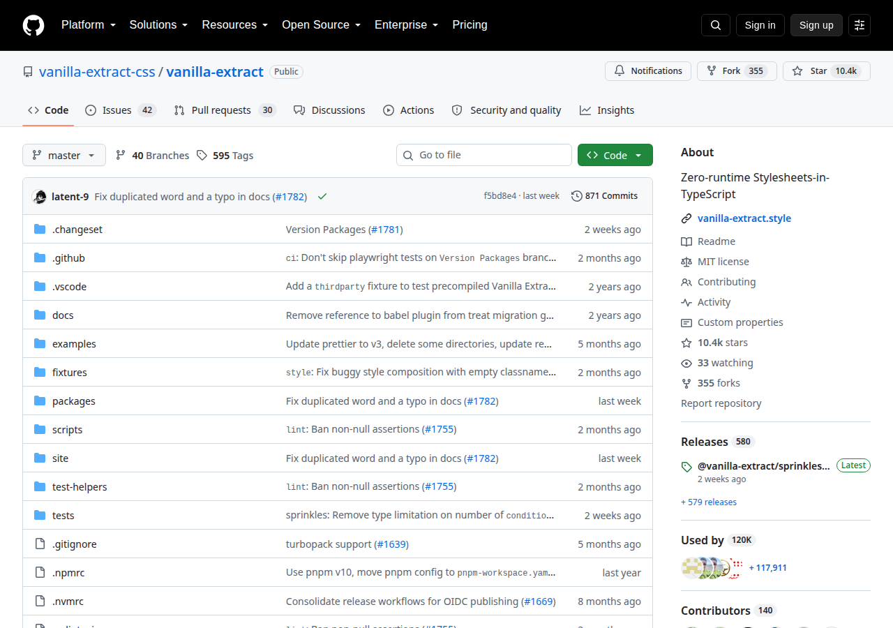Viewport: 893px width, 628px height.
Task: Open the Report repository link
Action: [721, 403]
